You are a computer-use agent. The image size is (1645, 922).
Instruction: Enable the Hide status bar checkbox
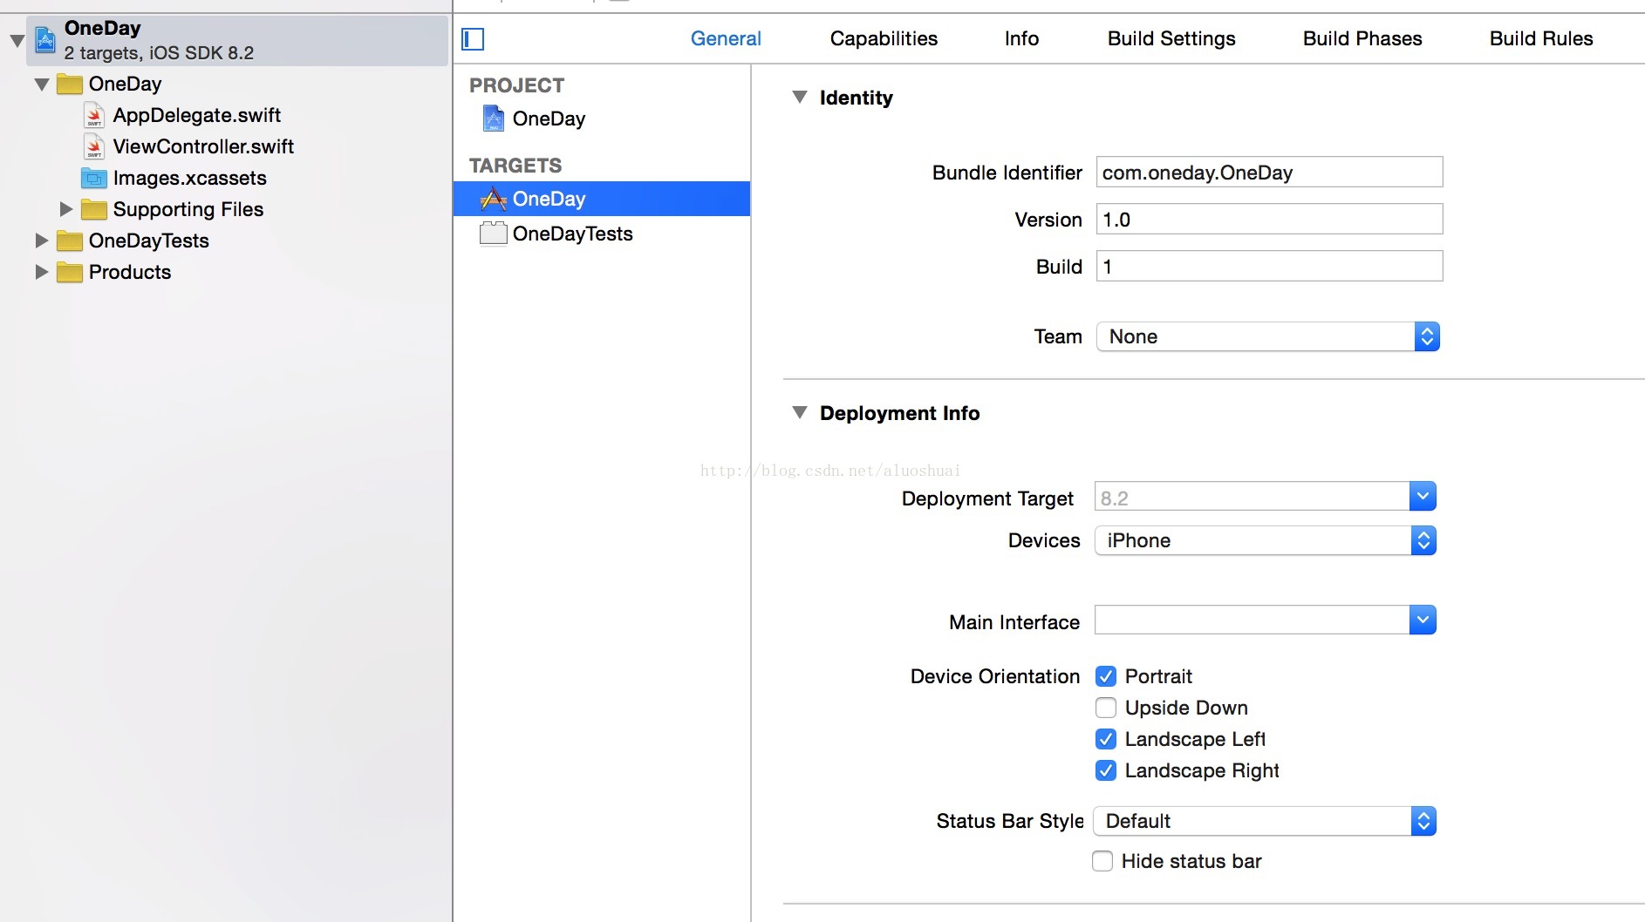pos(1102,861)
